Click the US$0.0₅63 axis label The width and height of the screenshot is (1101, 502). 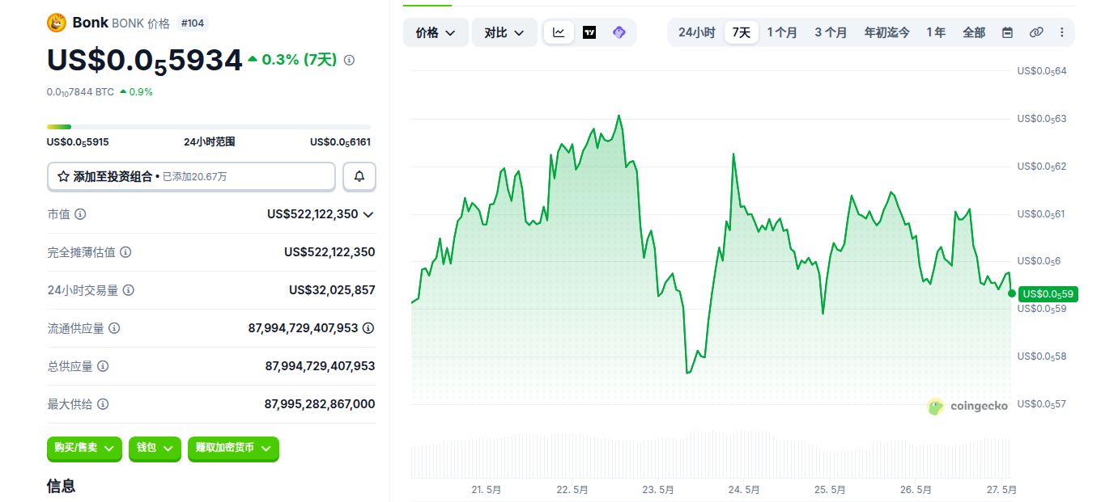(1042, 119)
